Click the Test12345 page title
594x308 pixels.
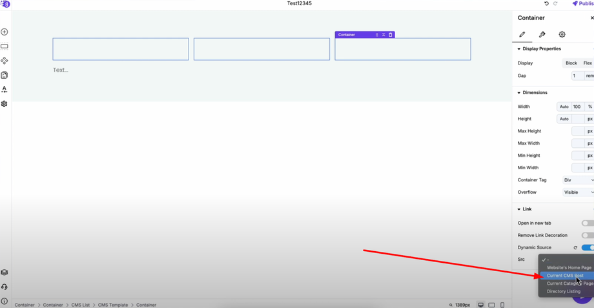click(x=300, y=3)
